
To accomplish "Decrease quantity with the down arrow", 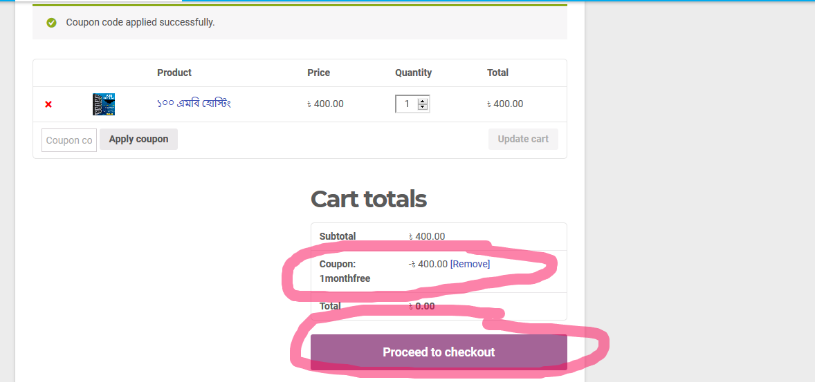I will (x=423, y=108).
